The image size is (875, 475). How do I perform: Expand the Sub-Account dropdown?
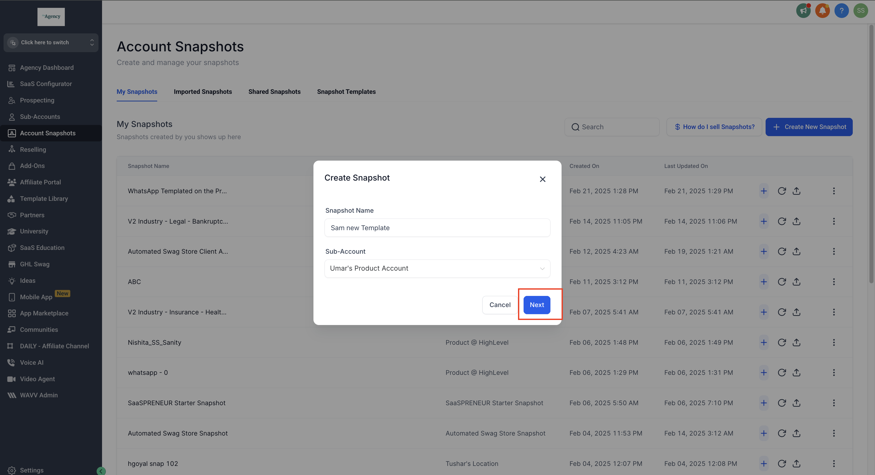(437, 268)
